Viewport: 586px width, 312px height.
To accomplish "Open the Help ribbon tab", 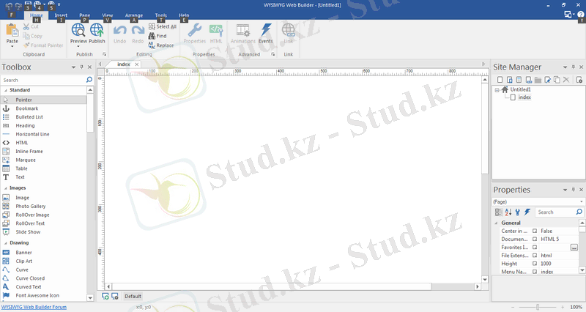I will coord(184,15).
